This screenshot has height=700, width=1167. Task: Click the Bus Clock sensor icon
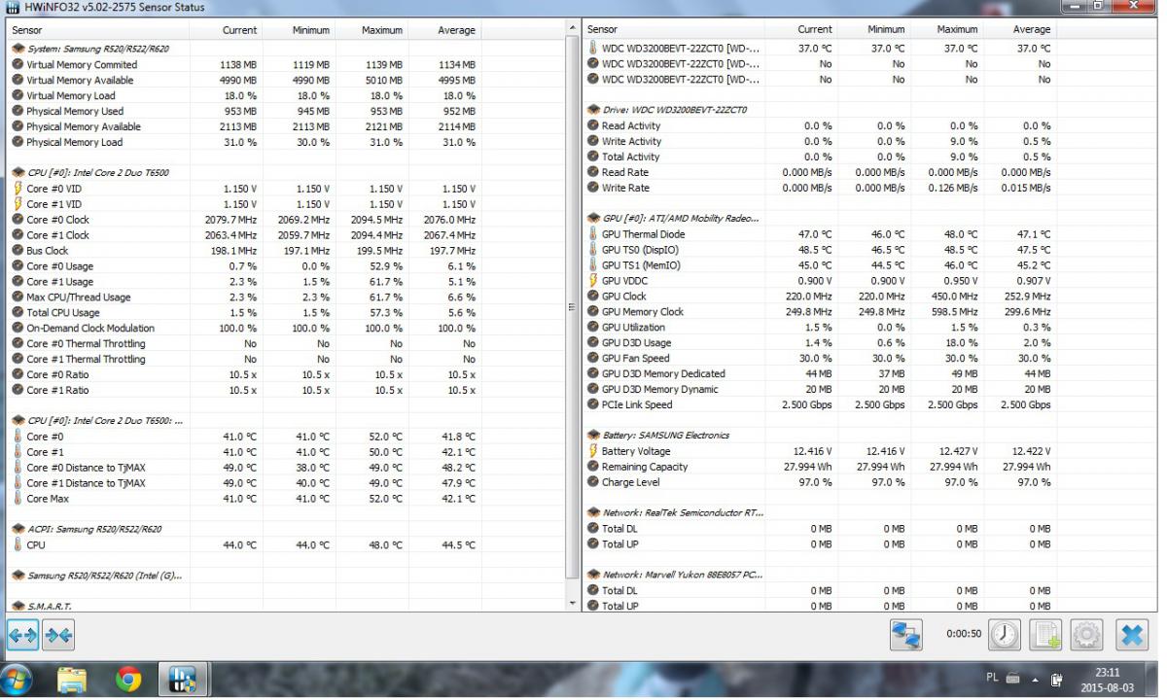pyautogui.click(x=18, y=251)
